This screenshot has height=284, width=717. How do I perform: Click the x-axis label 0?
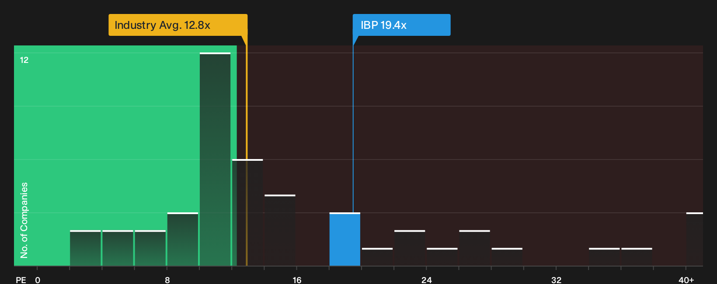click(x=38, y=280)
